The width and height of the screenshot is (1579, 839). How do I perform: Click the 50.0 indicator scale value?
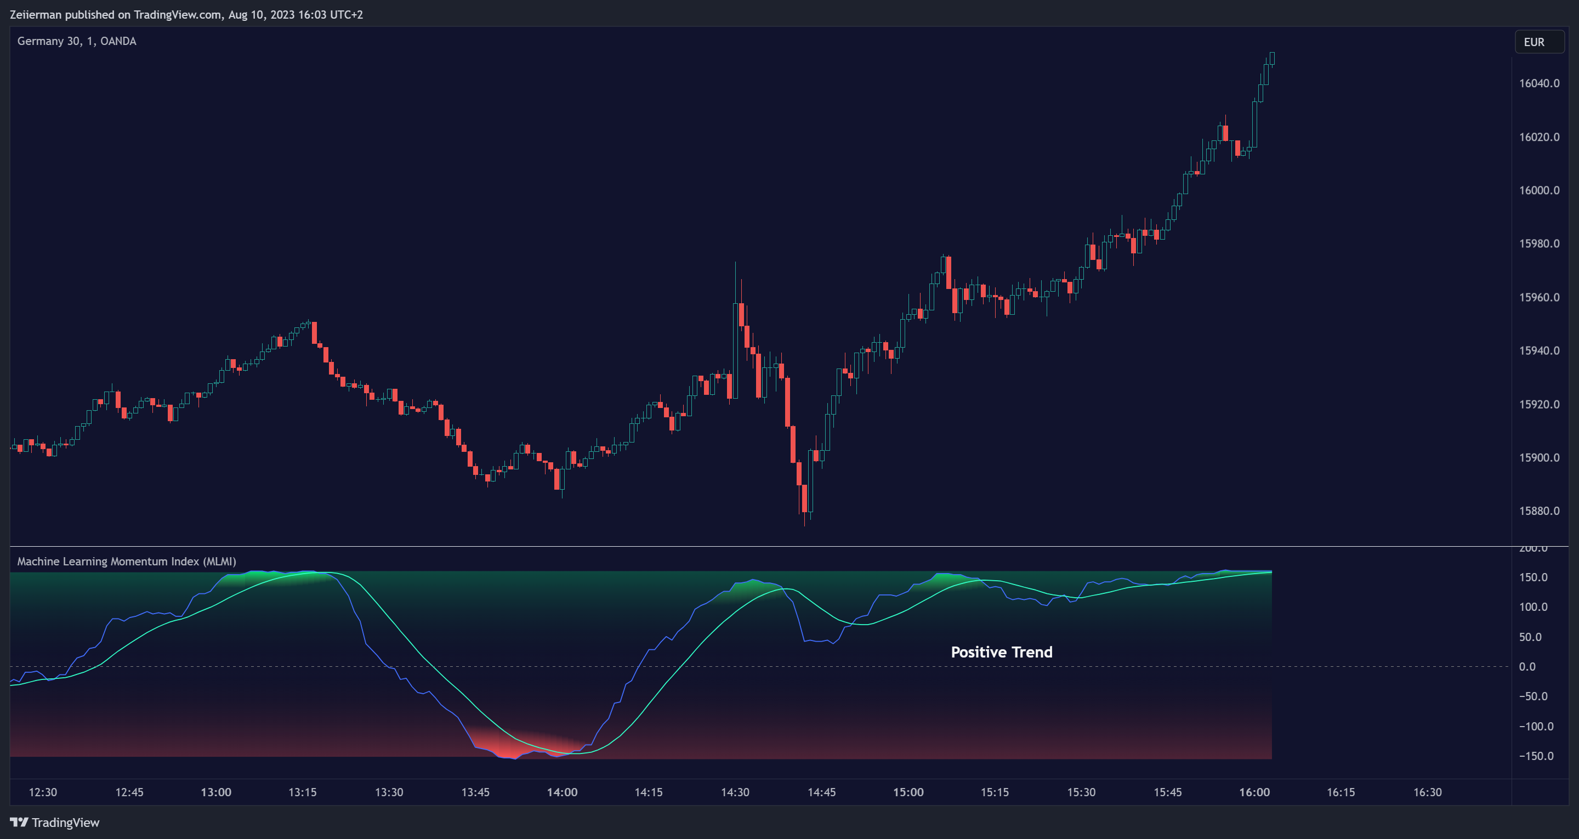click(x=1530, y=637)
